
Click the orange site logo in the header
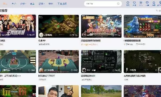click(x=5, y=4)
